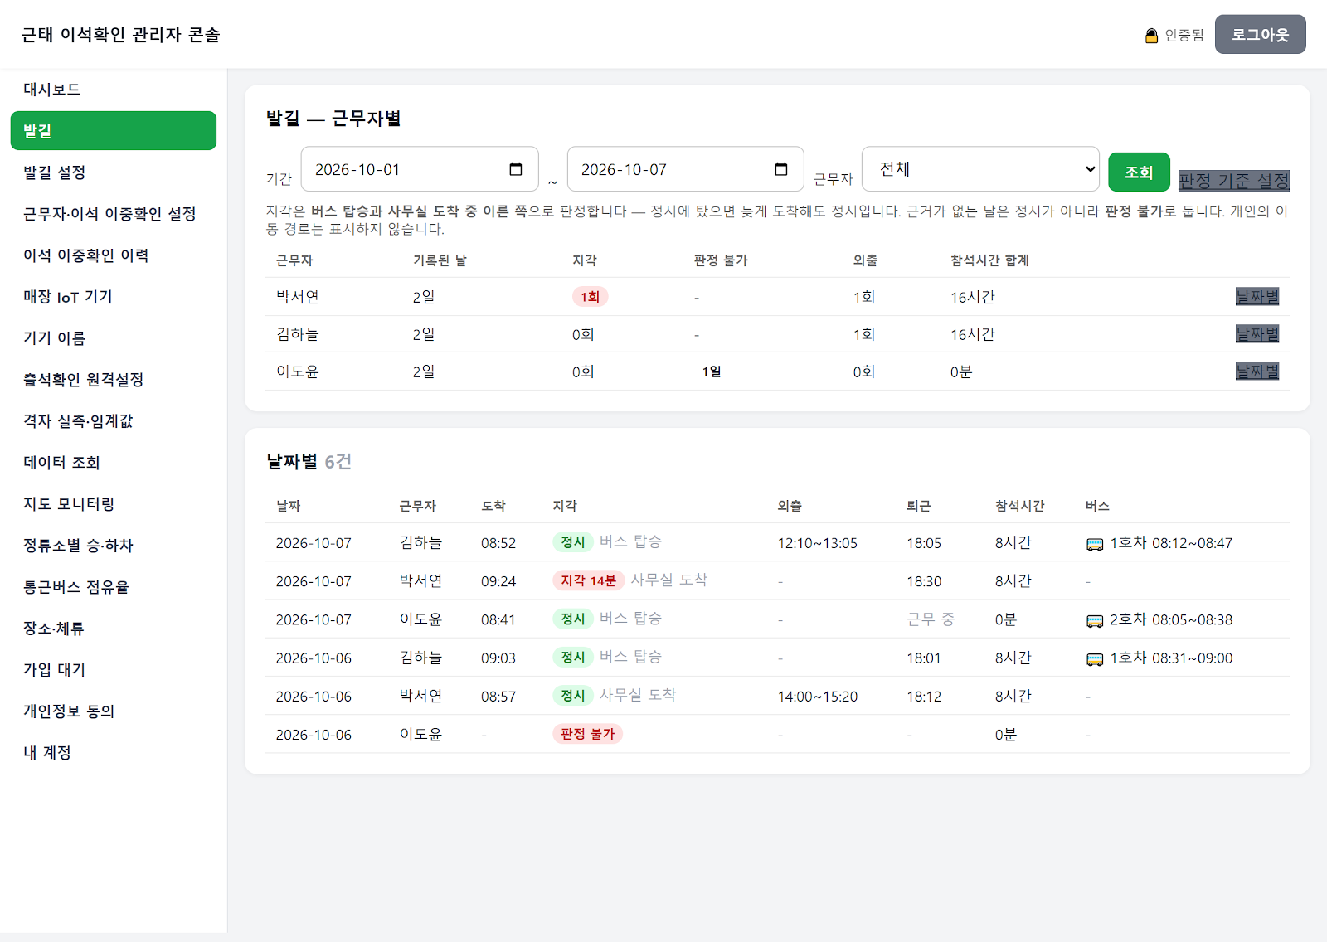This screenshot has height=942, width=1327.
Task: Go to 가입 대기
Action: tap(114, 670)
